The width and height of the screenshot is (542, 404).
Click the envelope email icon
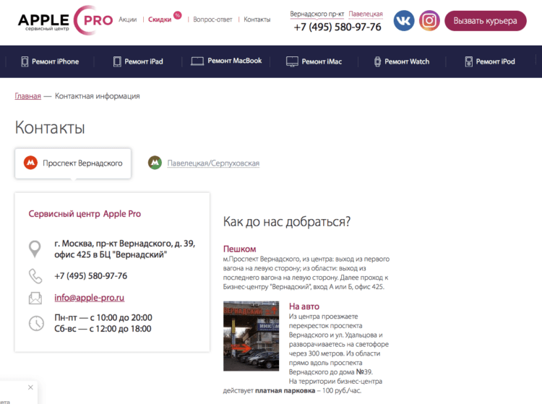pos(35,298)
